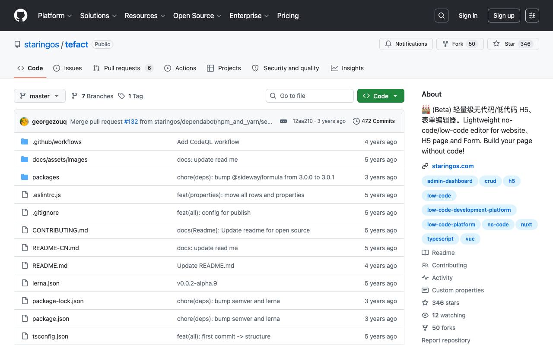Open the staringos owner link

click(41, 44)
